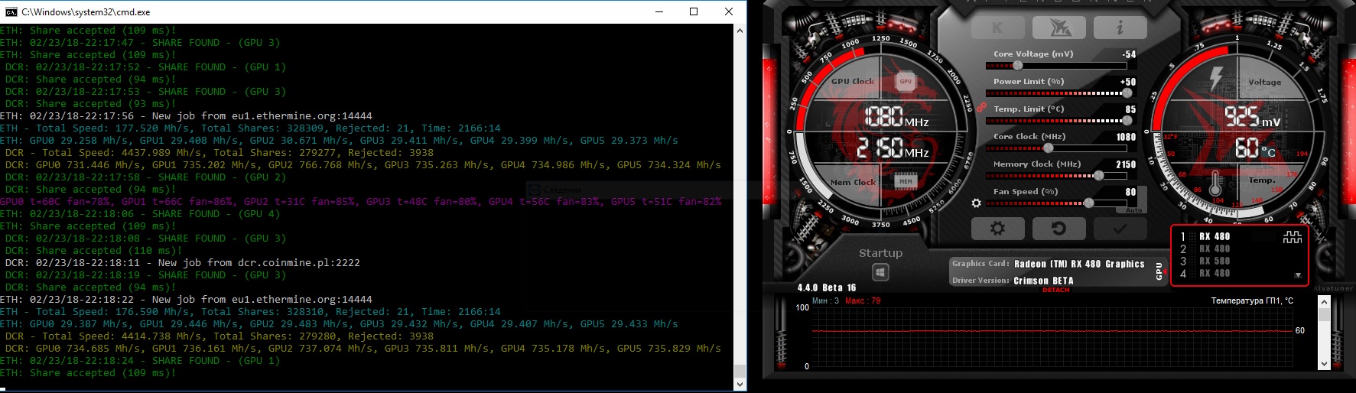Collapse the GPU selector side tab
The width and height of the screenshot is (1356, 393).
pyautogui.click(x=1159, y=270)
